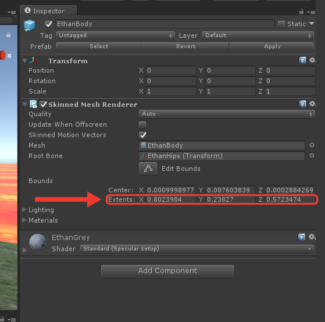Click the Prefab Revert button
Viewport: 325px width, 322px height.
[x=185, y=46]
